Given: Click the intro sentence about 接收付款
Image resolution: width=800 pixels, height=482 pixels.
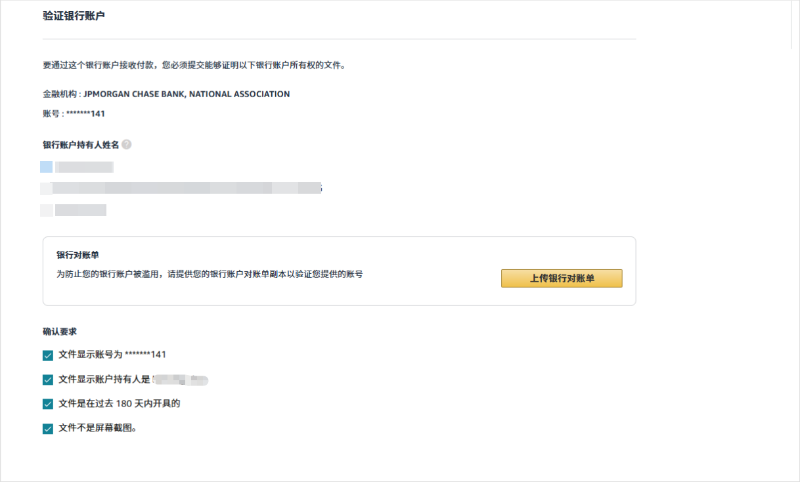Looking at the screenshot, I should pos(194,65).
